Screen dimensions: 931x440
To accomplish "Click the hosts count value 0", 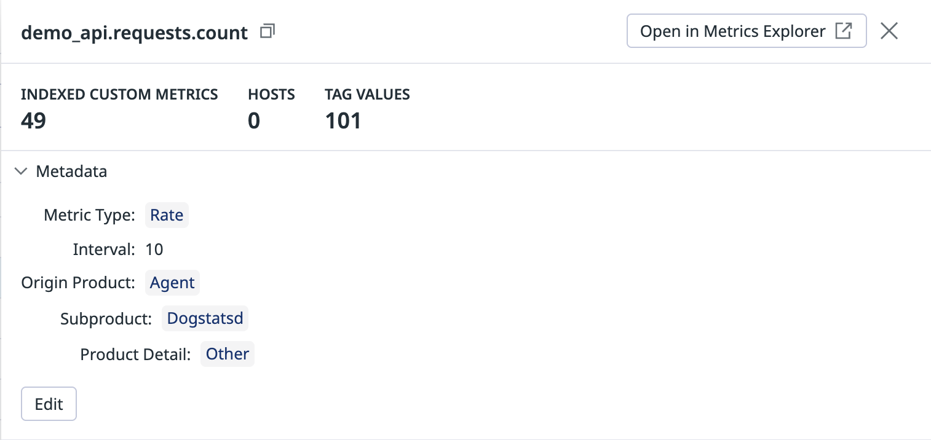I will point(254,120).
